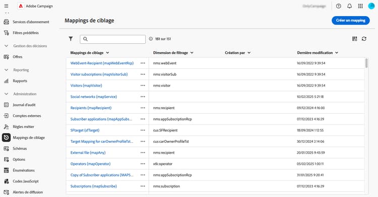Click the Codes JavaScript icon
This screenshot has height=197, width=378.
pyautogui.click(x=6, y=181)
